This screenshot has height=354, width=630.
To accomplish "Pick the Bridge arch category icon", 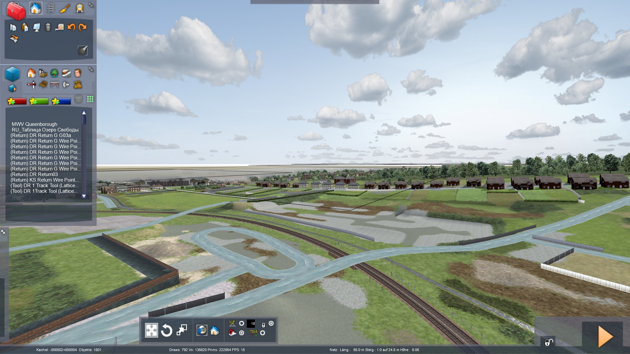I will coord(54,85).
